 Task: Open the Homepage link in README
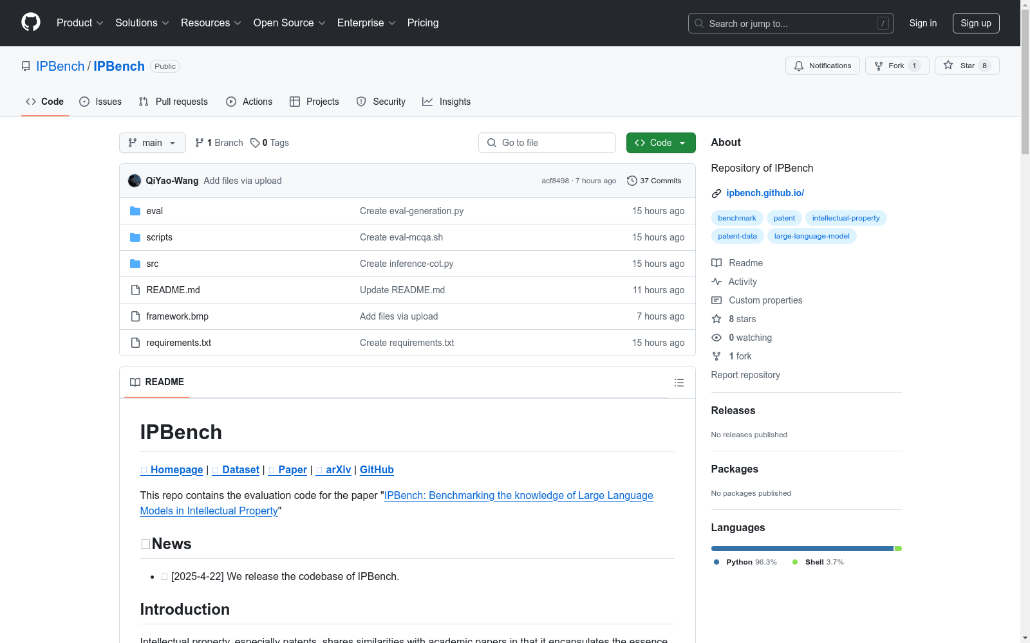pos(172,470)
